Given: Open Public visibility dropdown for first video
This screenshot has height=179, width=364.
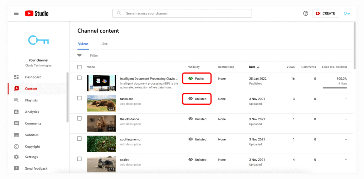Looking at the screenshot, I should click(x=197, y=79).
